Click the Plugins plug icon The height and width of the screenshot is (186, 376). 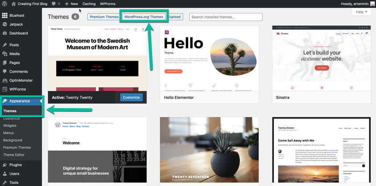4,165
